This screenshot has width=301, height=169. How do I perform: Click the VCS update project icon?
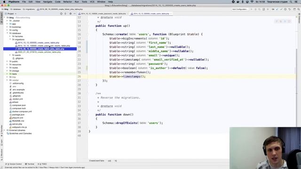(x=277, y=9)
